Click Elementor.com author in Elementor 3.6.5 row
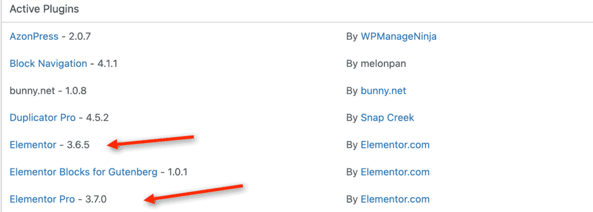 [x=395, y=145]
